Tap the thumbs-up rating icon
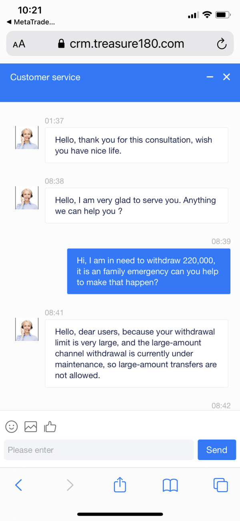The width and height of the screenshot is (240, 521). click(50, 427)
